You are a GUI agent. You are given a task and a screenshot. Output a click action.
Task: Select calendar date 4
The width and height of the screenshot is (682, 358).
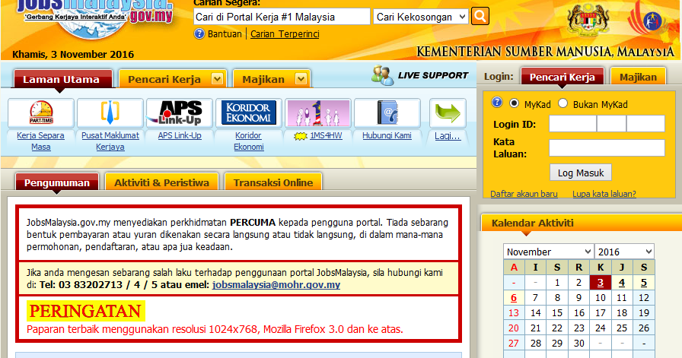tap(622, 283)
